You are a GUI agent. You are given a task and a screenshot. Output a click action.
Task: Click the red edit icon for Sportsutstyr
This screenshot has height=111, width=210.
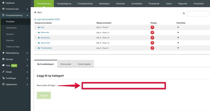click(152, 38)
